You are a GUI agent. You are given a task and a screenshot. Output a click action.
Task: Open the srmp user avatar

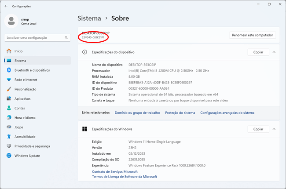coord(11,21)
